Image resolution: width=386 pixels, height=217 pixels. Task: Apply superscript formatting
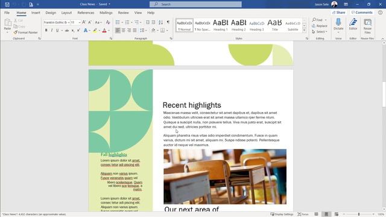78,31
